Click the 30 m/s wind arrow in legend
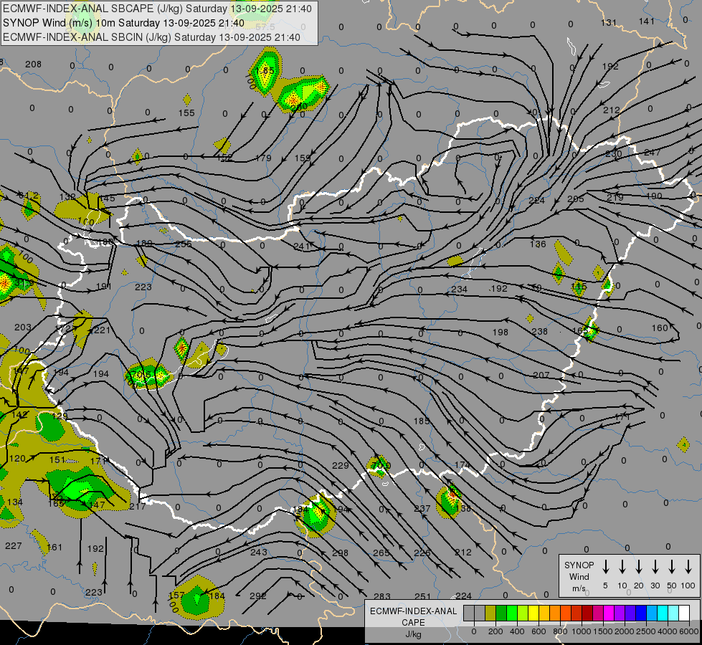Screen dimensions: 702x645 (x=655, y=567)
